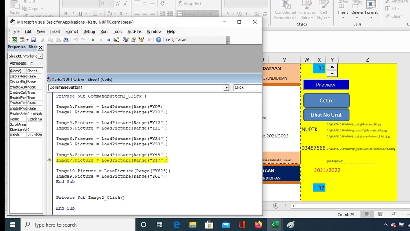Open the Debug menu
The height and width of the screenshot is (231, 410).
point(89,31)
